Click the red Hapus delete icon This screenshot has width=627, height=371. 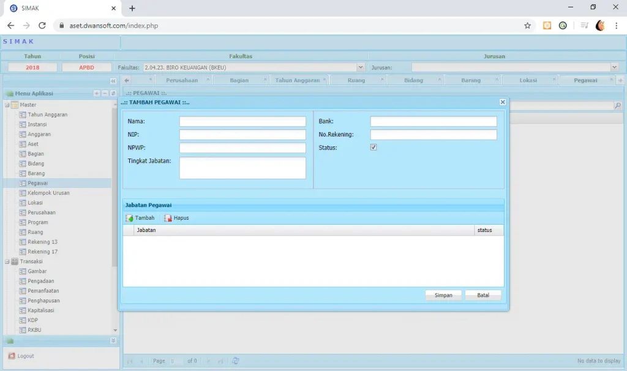pos(168,218)
